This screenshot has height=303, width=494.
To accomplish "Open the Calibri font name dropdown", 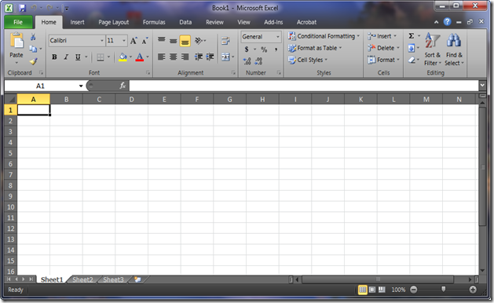I will (x=102, y=41).
